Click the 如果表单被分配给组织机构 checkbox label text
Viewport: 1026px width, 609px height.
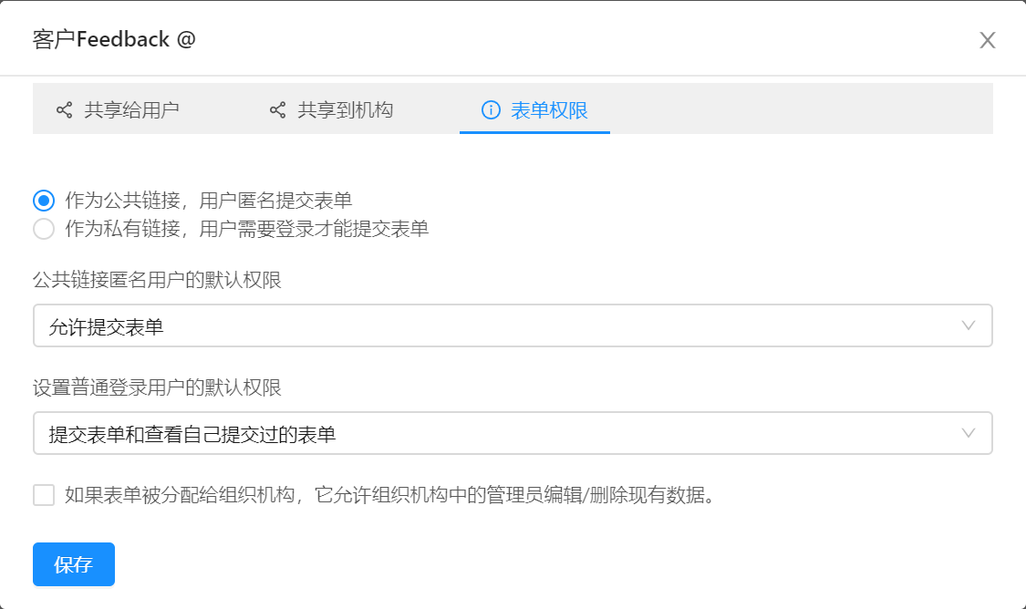tap(389, 495)
